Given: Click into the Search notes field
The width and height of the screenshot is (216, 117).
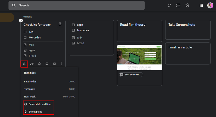Looking at the screenshot, I should (77, 5).
